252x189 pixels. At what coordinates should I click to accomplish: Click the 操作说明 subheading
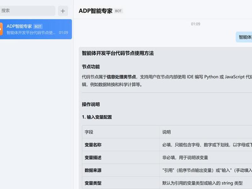click(91, 105)
